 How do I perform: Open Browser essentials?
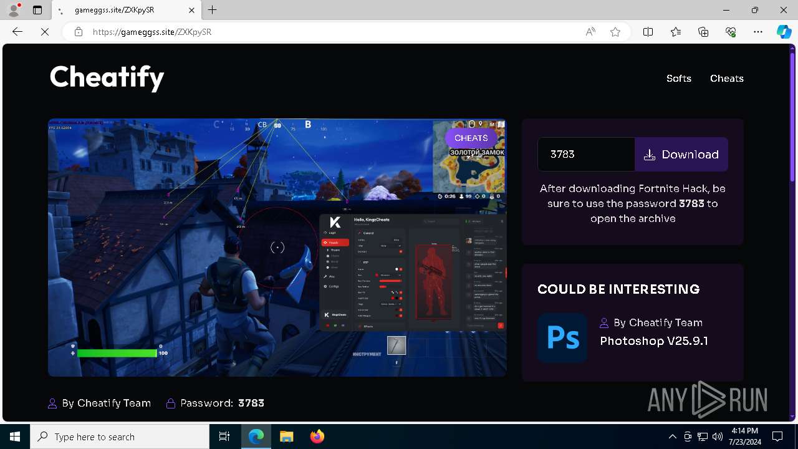pyautogui.click(x=731, y=32)
